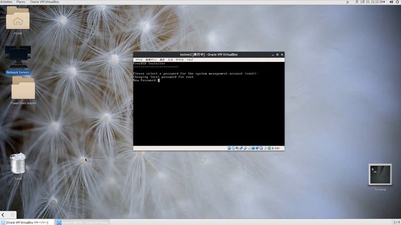Click 'Changing local password for root' line
The image size is (401, 225).
pos(164,77)
